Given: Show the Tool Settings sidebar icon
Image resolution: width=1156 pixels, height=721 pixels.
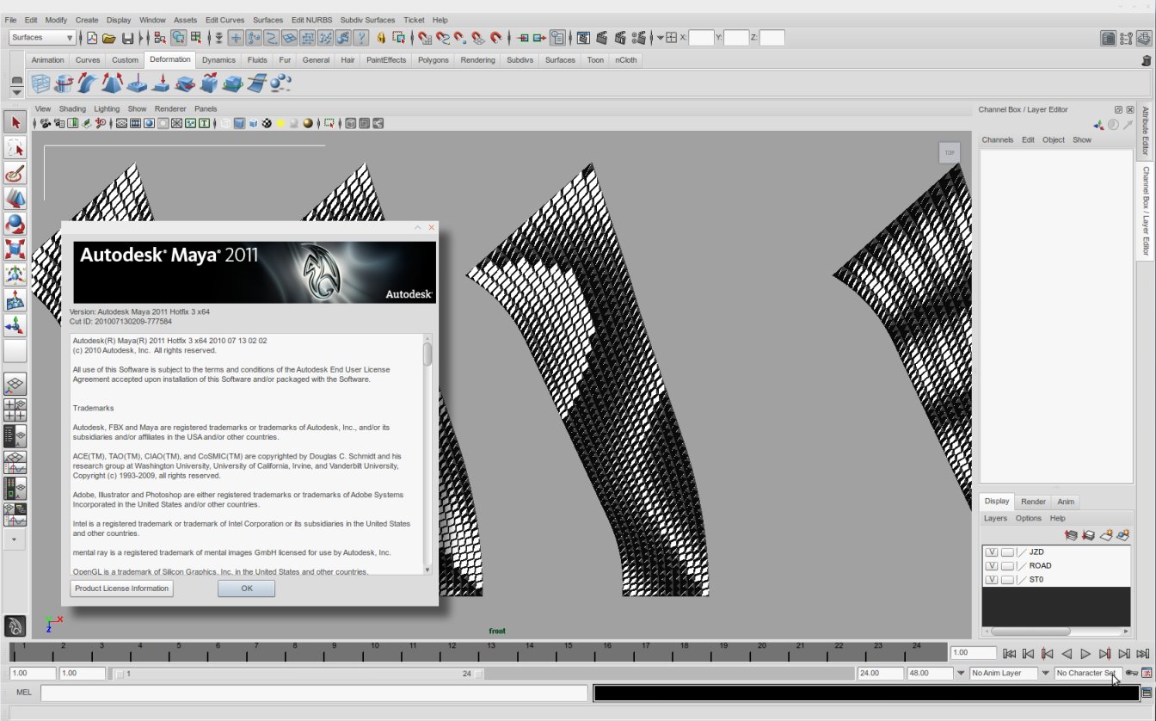Looking at the screenshot, I should 1126,38.
